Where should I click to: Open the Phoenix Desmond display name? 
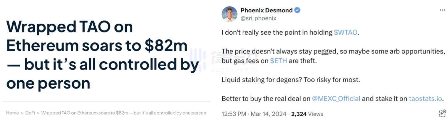(x=267, y=10)
